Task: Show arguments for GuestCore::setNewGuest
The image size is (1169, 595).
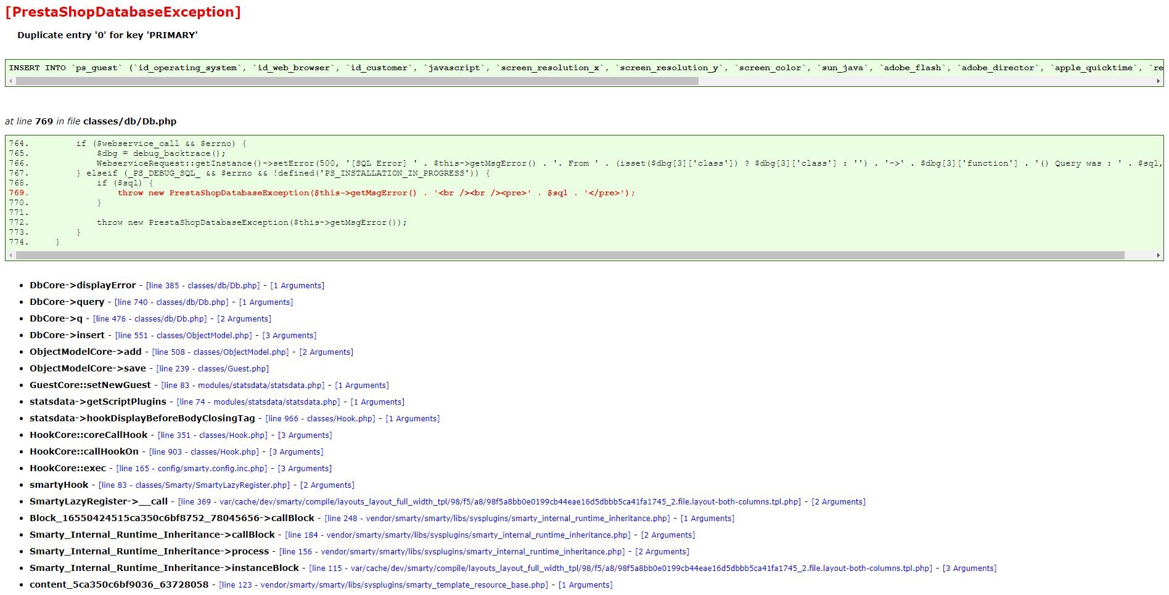Action: [x=362, y=386]
